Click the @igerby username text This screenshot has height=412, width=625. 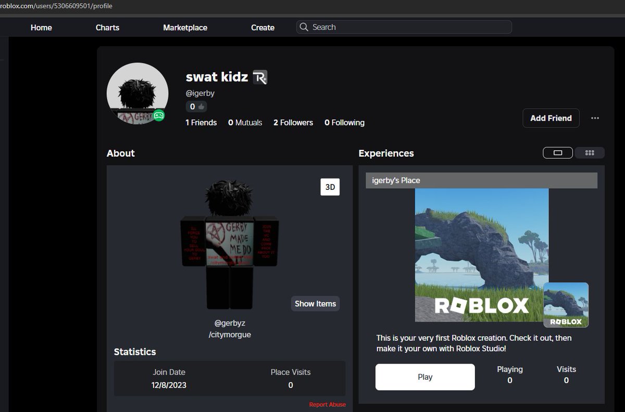[x=200, y=93]
